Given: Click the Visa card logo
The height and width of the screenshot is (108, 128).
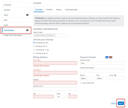Looking at the screenshot, I should (x=107, y=57).
